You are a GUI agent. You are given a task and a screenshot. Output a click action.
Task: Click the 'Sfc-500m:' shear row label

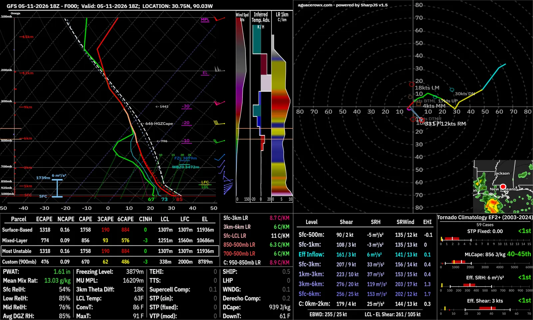click(311, 235)
